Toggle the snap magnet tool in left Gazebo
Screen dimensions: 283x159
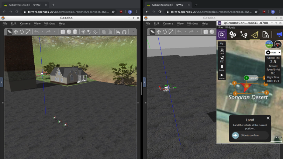[x=124, y=32]
